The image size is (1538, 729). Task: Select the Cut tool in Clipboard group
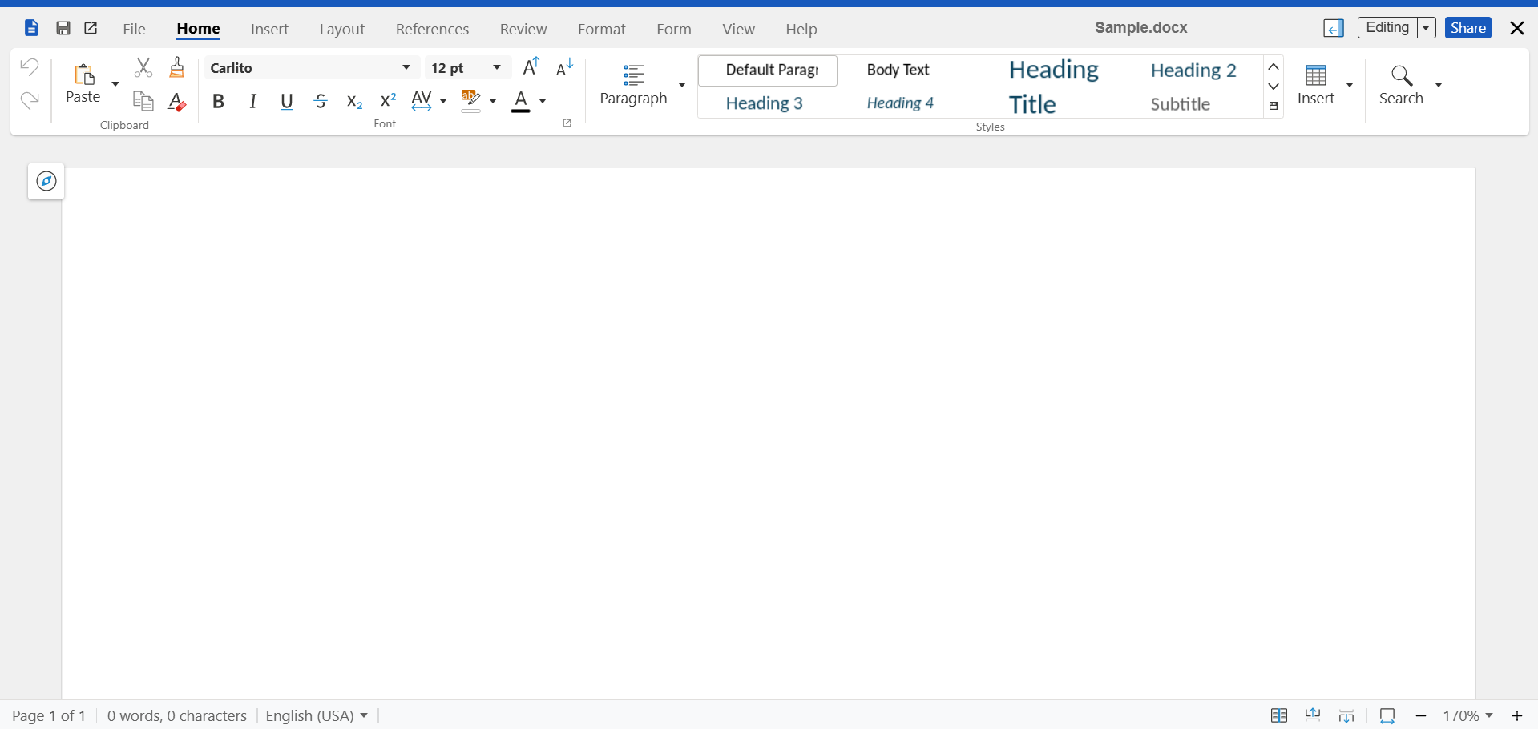(x=143, y=66)
